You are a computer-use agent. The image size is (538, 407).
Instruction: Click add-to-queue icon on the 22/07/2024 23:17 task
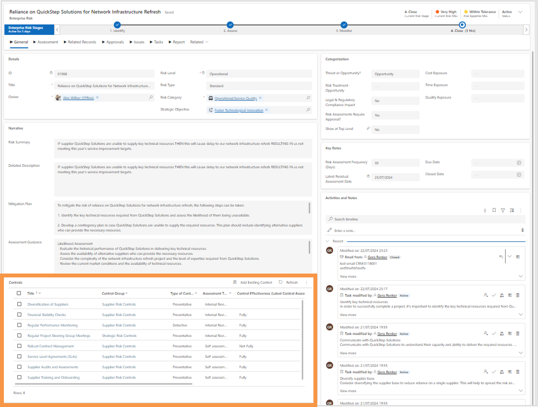point(502,295)
